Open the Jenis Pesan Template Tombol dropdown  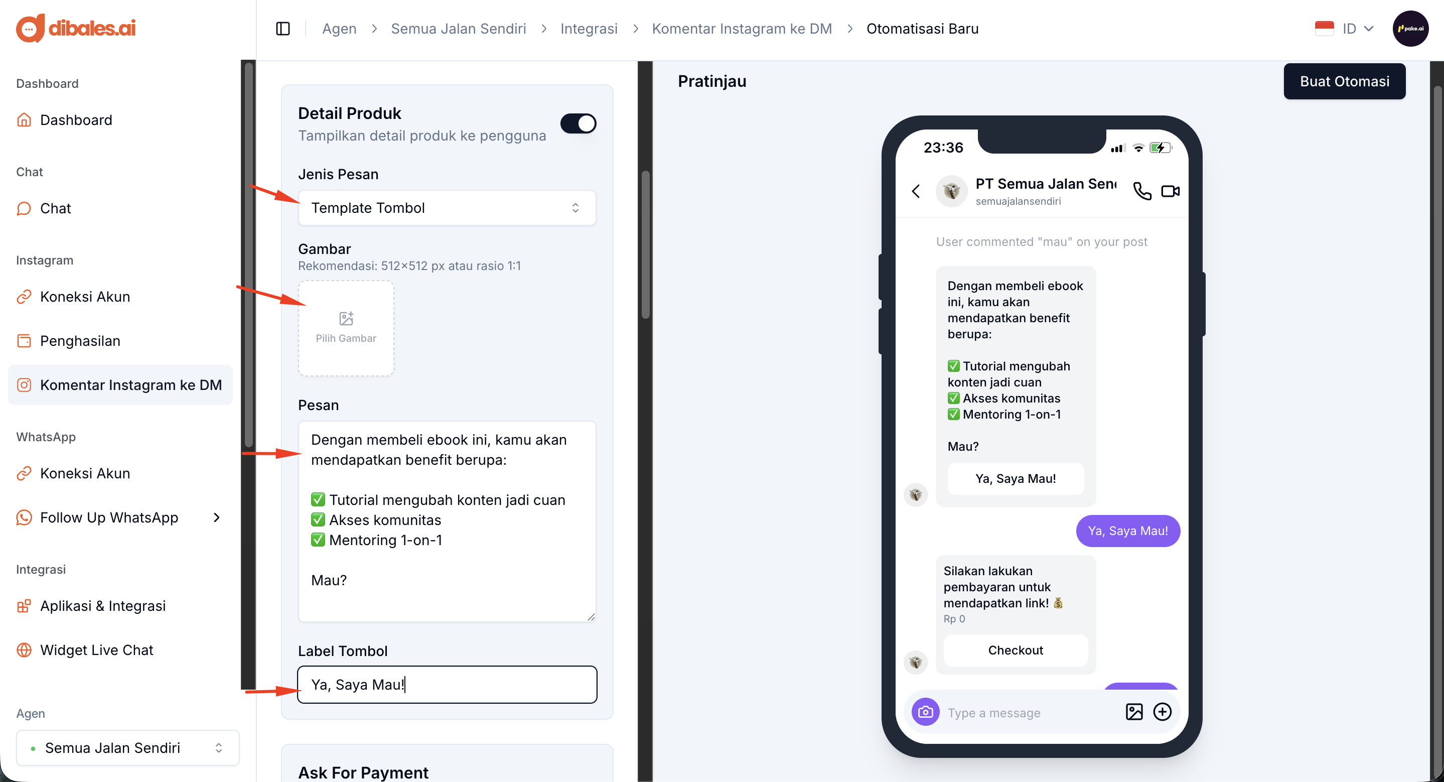point(447,208)
